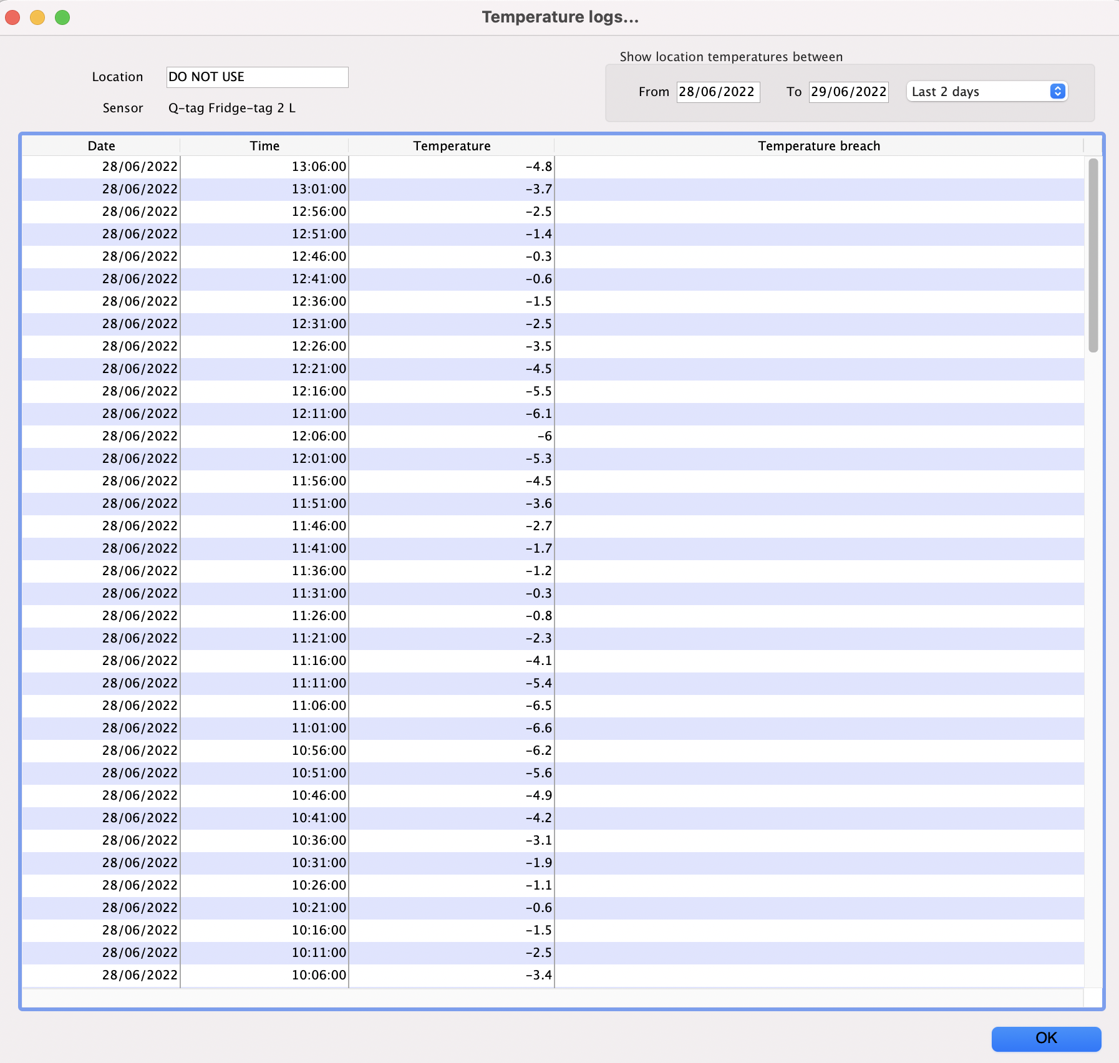This screenshot has height=1063, width=1119.
Task: Minimize the Temperature logs window
Action: pos(37,17)
